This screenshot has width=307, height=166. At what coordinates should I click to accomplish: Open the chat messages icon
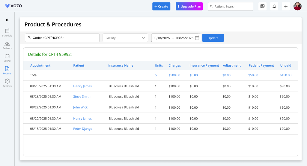tap(262, 6)
